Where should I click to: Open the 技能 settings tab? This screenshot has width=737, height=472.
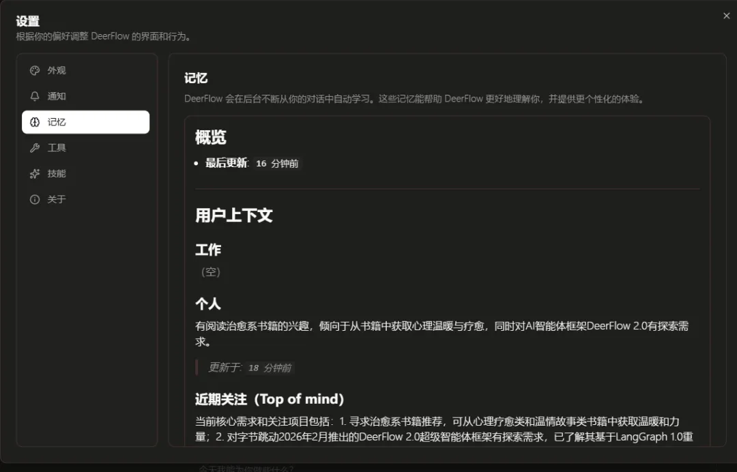pos(85,174)
